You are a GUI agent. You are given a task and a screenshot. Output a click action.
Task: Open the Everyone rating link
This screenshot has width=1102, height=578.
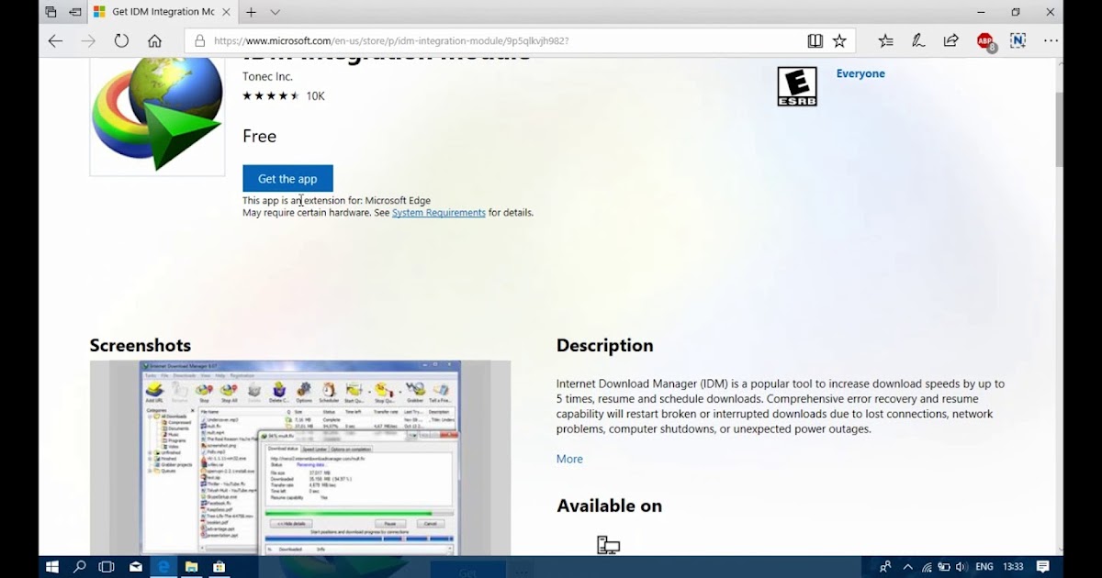(860, 73)
